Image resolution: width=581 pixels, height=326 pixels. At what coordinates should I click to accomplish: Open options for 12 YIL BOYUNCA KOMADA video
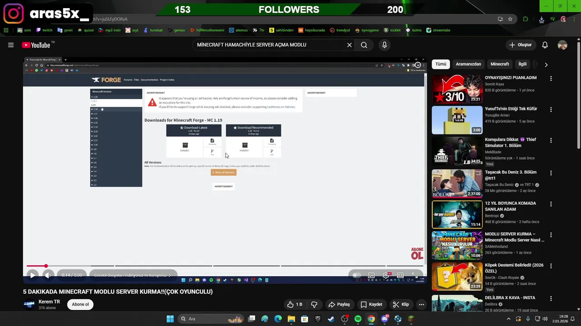pos(551,204)
